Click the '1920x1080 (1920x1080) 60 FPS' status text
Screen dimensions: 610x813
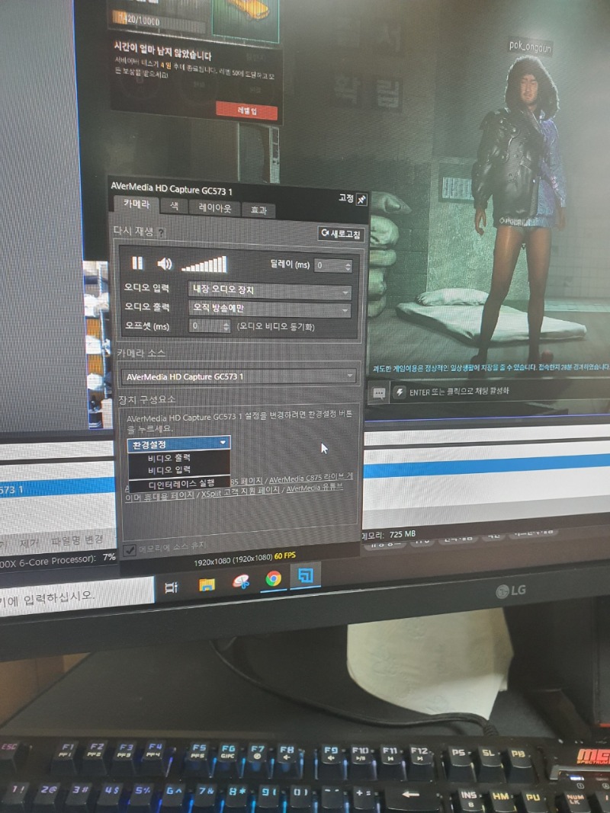pyautogui.click(x=245, y=558)
